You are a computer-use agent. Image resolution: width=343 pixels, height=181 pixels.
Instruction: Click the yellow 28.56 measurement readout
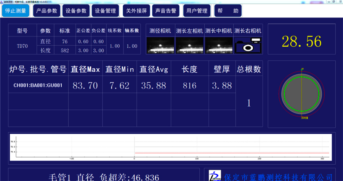[301, 41]
